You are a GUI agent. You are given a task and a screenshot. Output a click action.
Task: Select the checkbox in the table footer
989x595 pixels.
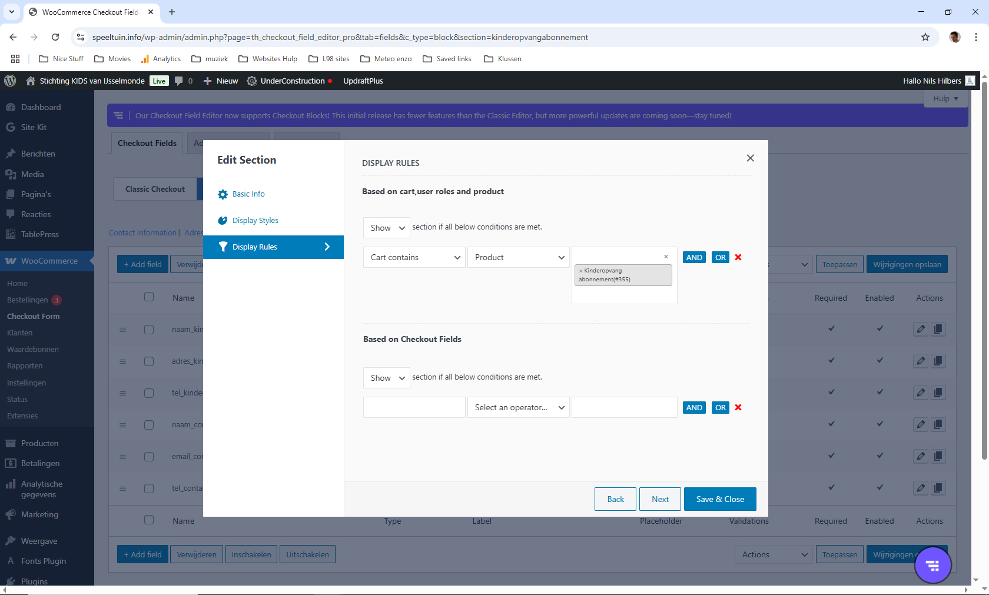coord(149,520)
